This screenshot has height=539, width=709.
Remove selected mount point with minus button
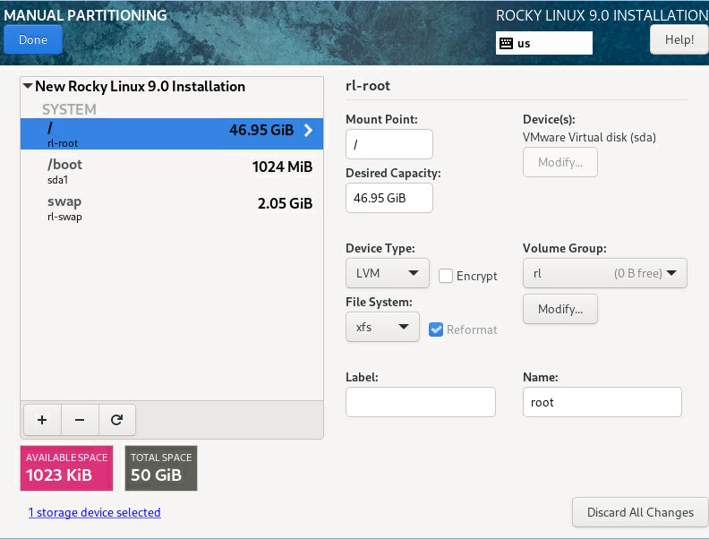coord(80,420)
